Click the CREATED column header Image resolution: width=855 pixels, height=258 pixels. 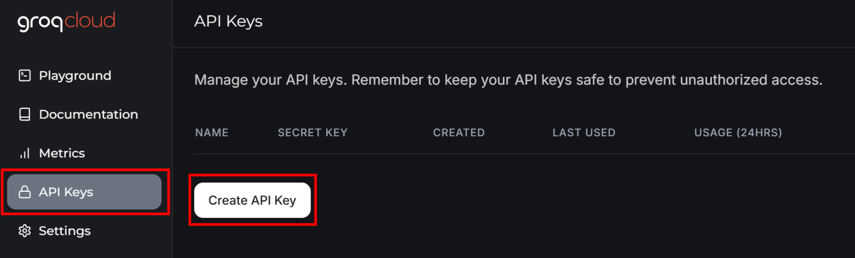[459, 132]
